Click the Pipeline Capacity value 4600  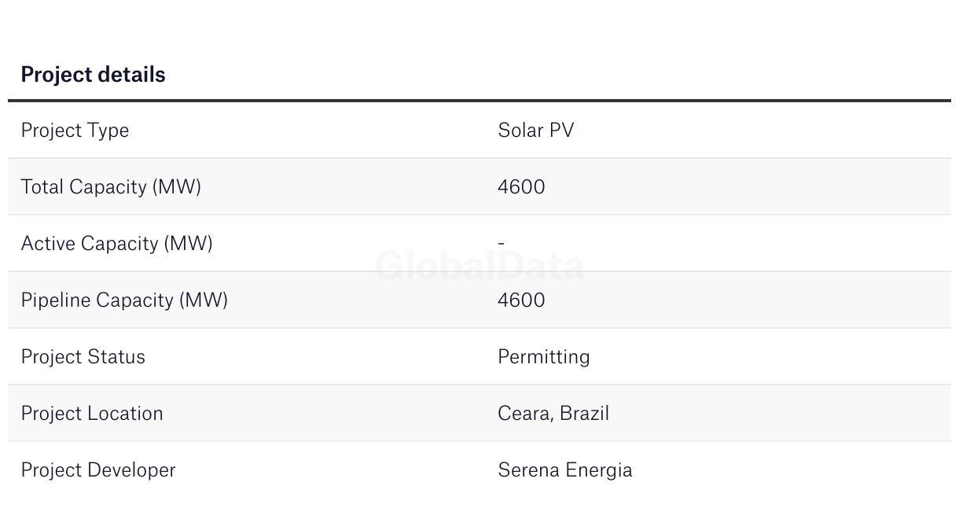click(x=521, y=300)
